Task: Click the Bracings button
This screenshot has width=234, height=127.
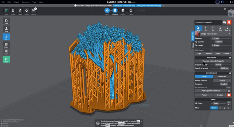Action: coord(220,95)
